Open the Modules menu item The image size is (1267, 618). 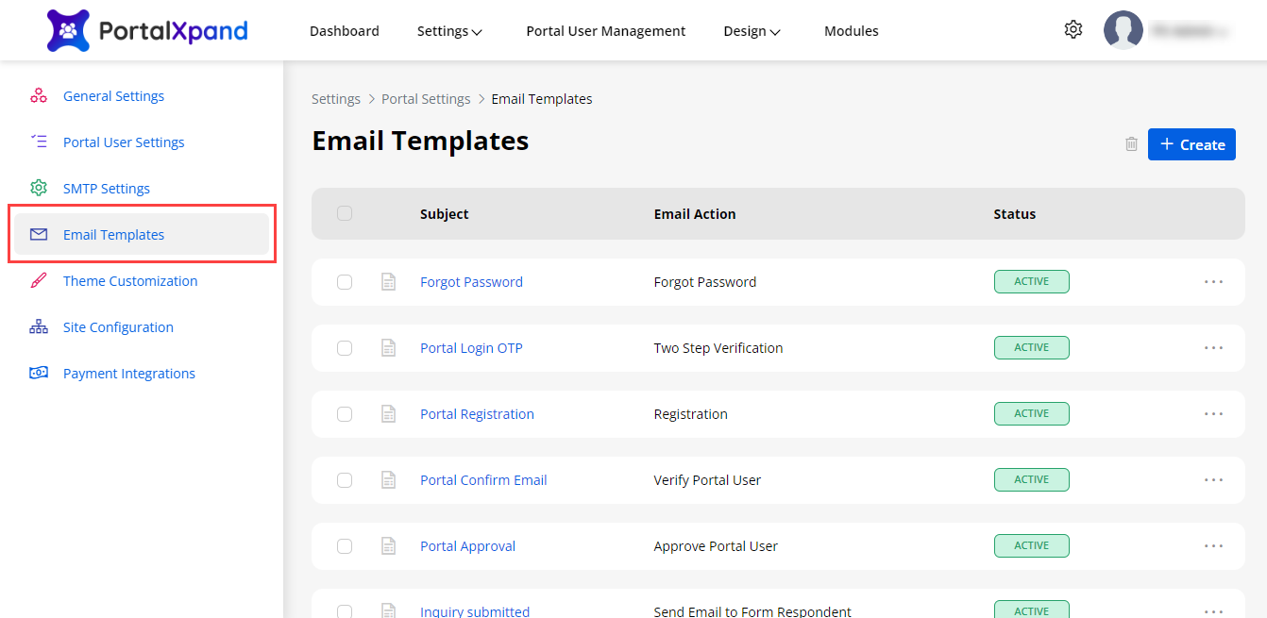[851, 31]
